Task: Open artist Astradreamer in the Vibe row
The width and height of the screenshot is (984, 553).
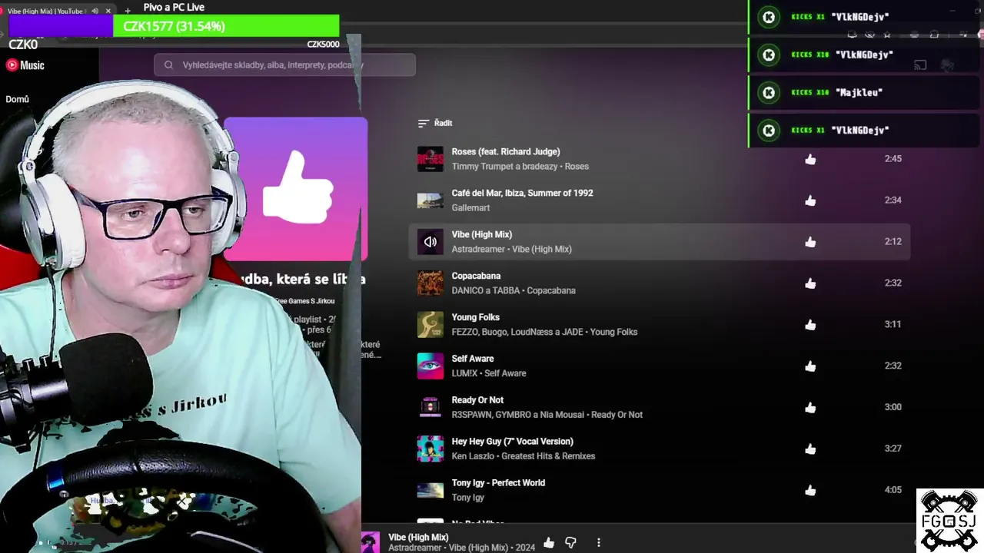Action: pyautogui.click(x=478, y=250)
